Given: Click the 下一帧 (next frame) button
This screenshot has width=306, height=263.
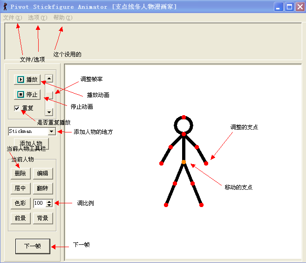Looking at the screenshot, I should coord(32,246).
